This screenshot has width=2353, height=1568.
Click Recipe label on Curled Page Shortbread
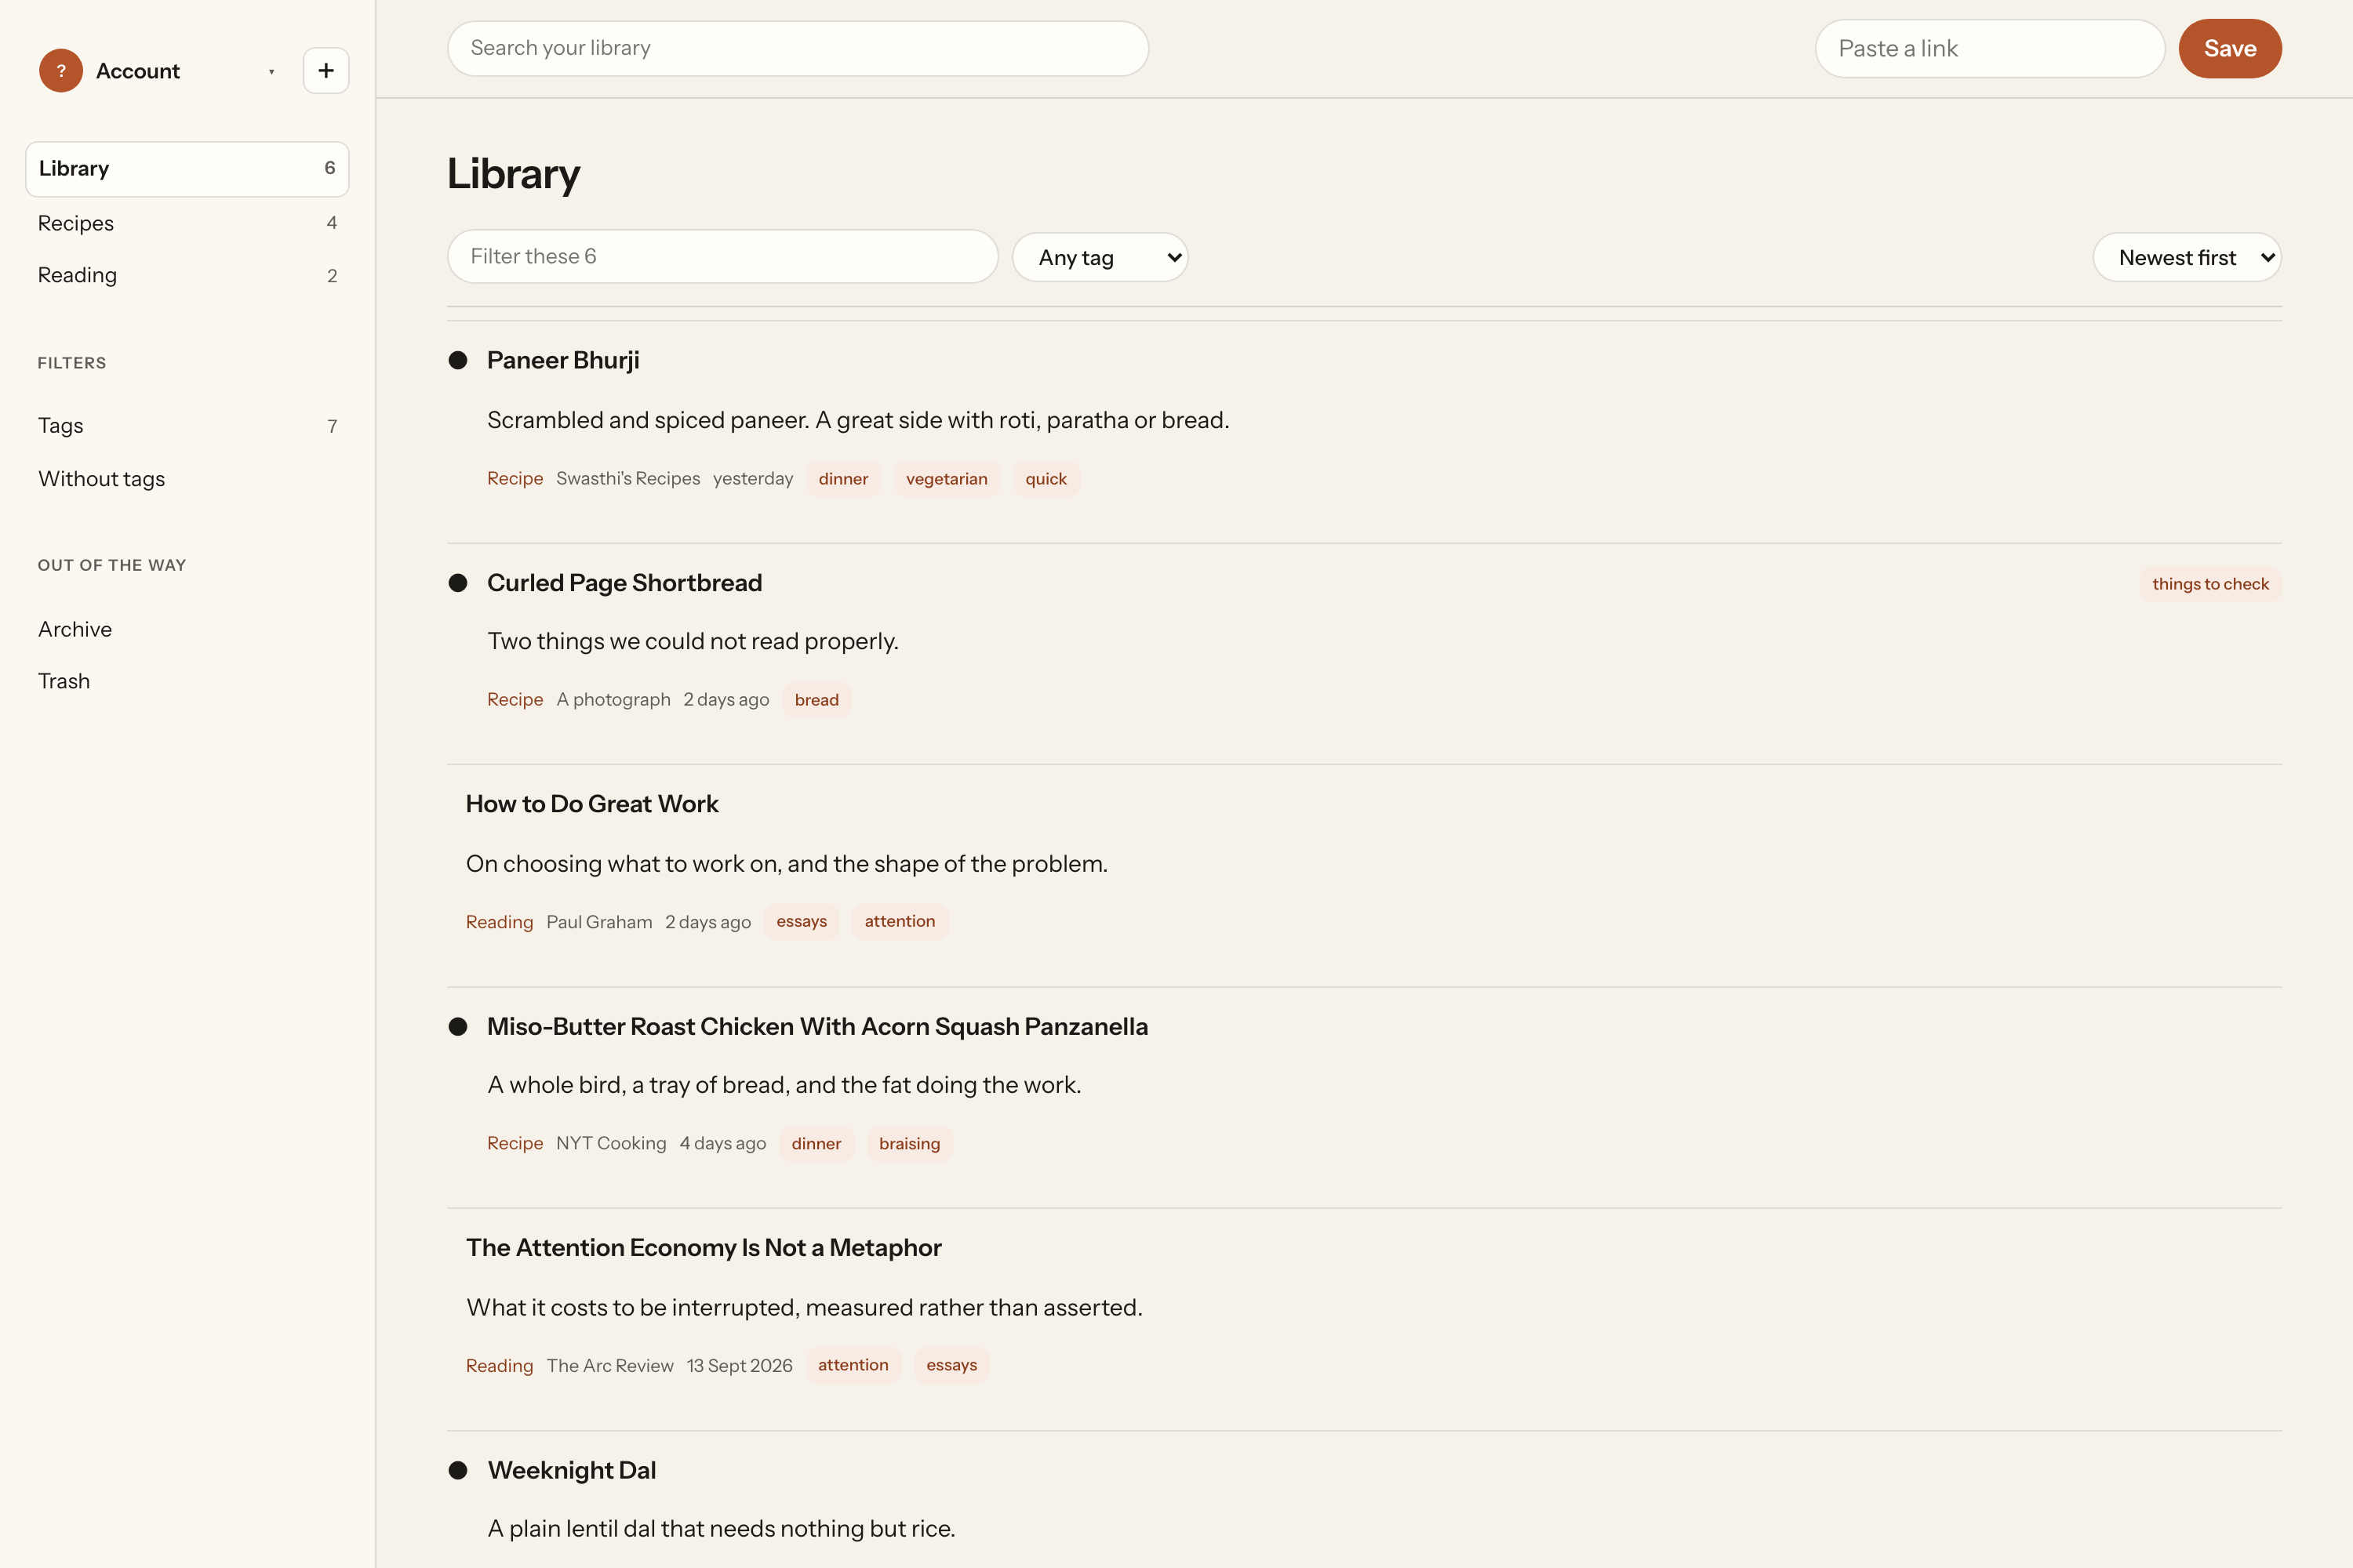click(515, 700)
